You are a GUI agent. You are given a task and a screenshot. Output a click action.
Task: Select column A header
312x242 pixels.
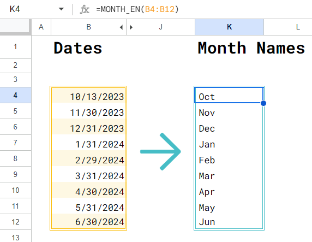click(41, 27)
